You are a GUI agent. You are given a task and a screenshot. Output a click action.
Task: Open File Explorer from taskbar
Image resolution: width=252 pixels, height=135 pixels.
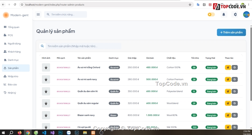[x=85, y=133]
